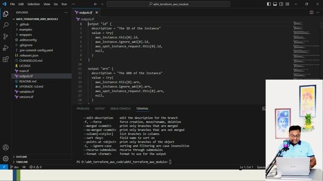Click the dev branch in status bar
This screenshot has height=181, width=323.
[15, 167]
